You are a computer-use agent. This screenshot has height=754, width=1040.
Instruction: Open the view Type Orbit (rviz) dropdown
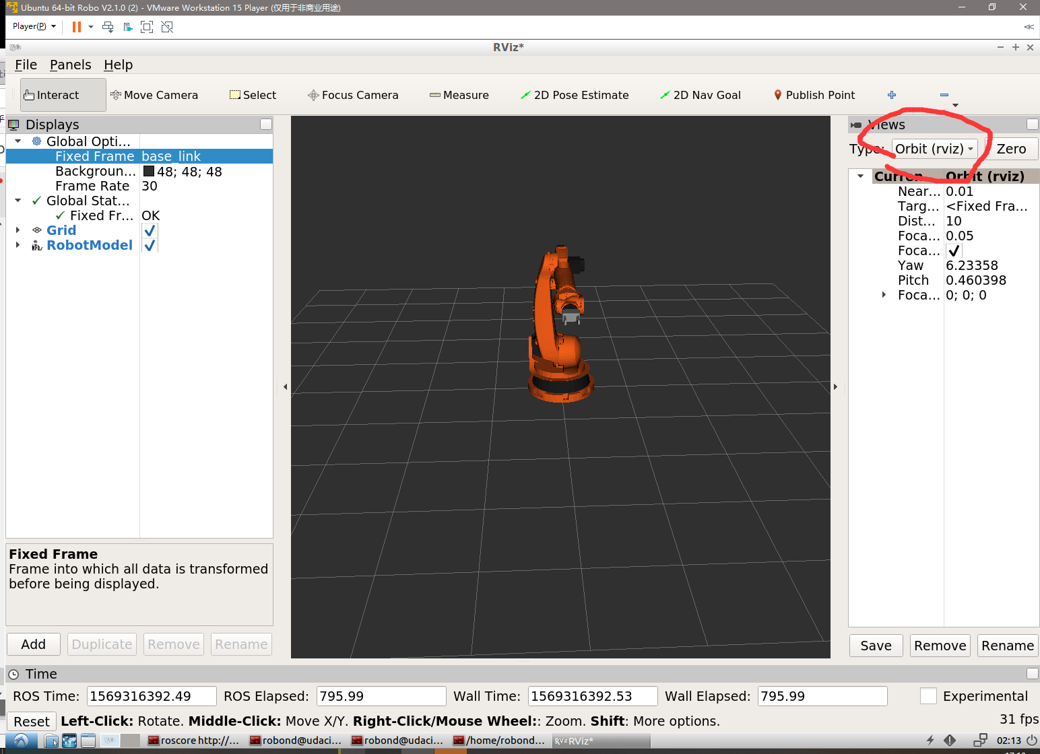point(935,149)
